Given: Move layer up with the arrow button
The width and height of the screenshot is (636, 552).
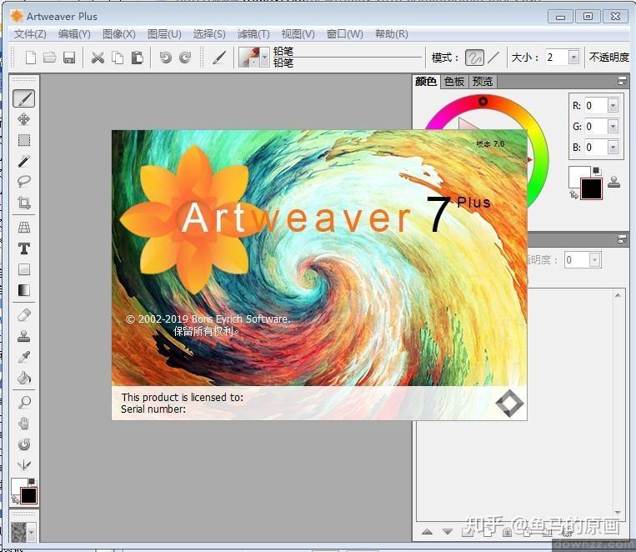Looking at the screenshot, I should [427, 532].
